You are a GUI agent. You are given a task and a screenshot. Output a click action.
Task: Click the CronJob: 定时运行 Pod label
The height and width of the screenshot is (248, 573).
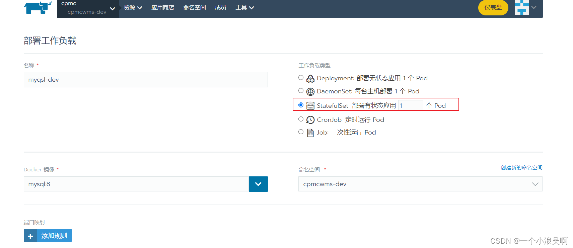tap(350, 120)
